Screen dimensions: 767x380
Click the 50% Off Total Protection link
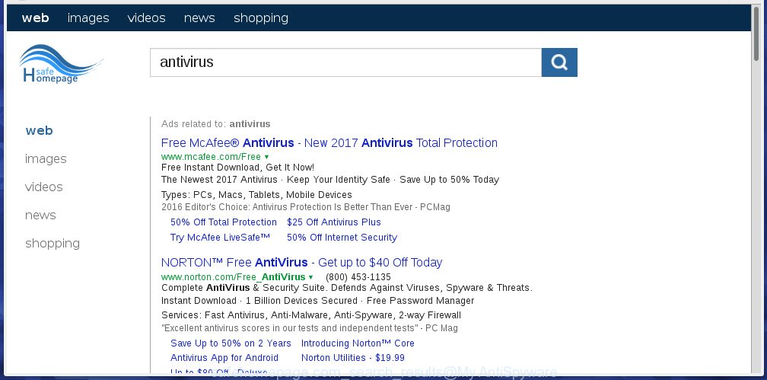click(x=224, y=222)
